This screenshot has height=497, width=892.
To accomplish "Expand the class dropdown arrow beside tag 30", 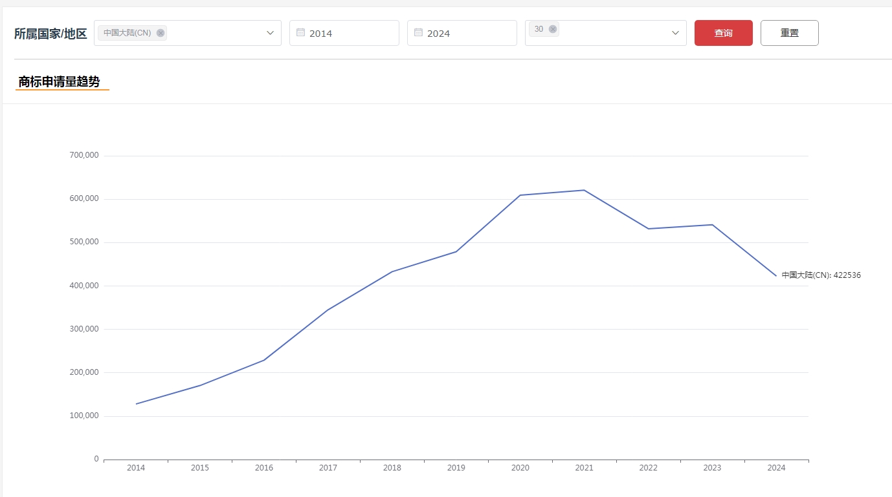I will pos(675,33).
